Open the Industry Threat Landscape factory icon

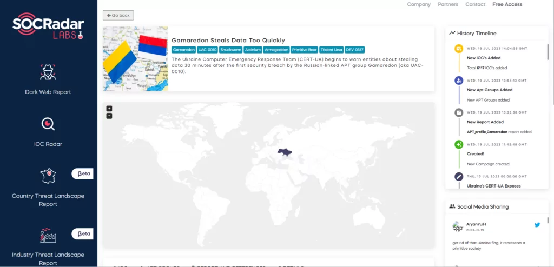point(48,236)
